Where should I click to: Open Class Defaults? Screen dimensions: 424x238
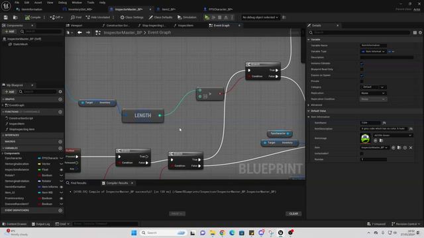click(160, 17)
